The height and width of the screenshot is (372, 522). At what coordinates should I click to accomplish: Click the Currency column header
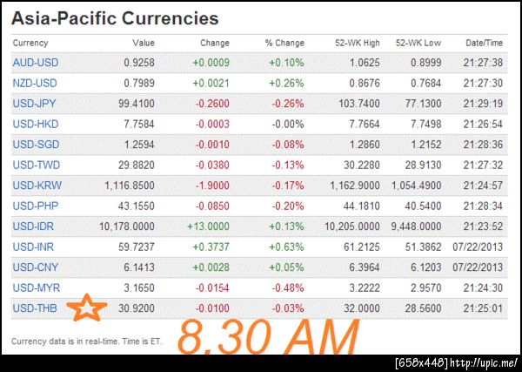click(x=30, y=43)
